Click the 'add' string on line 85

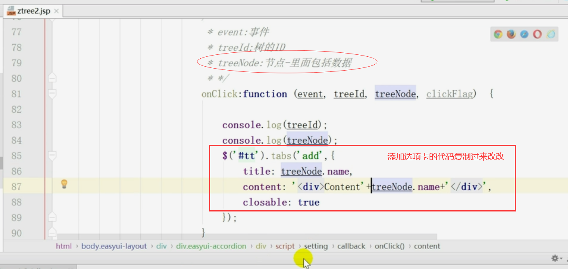click(x=311, y=156)
